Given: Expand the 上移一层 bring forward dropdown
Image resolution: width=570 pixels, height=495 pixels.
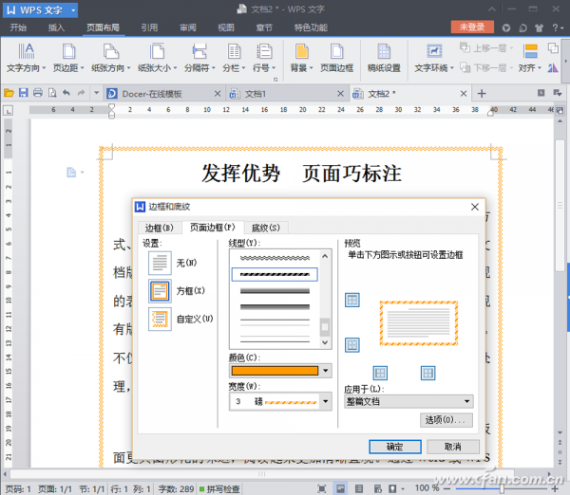Looking at the screenshot, I should coord(512,48).
